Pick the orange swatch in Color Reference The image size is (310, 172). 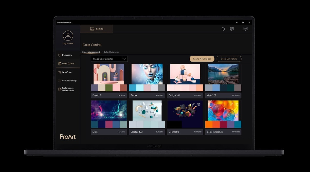click(209, 124)
